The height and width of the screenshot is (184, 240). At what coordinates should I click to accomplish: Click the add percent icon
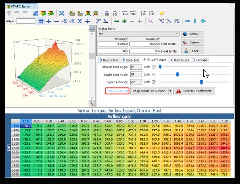click(64, 21)
